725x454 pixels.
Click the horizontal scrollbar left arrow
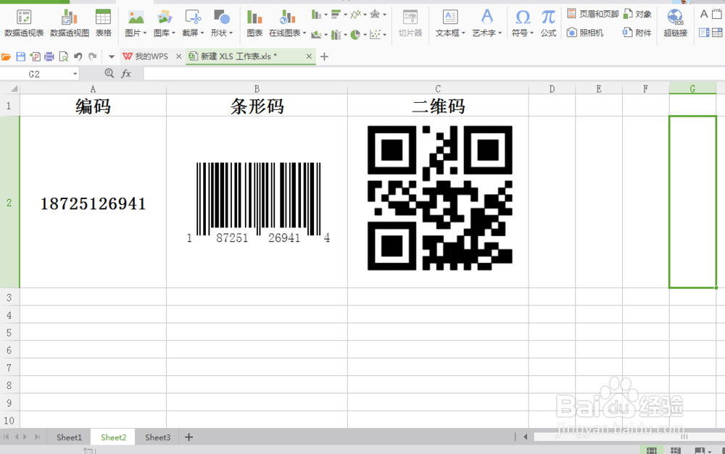[525, 437]
